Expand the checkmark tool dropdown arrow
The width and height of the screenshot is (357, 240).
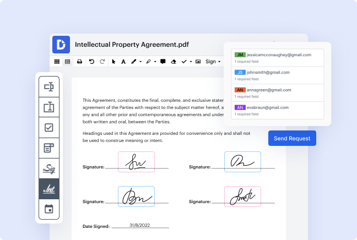pos(191,62)
